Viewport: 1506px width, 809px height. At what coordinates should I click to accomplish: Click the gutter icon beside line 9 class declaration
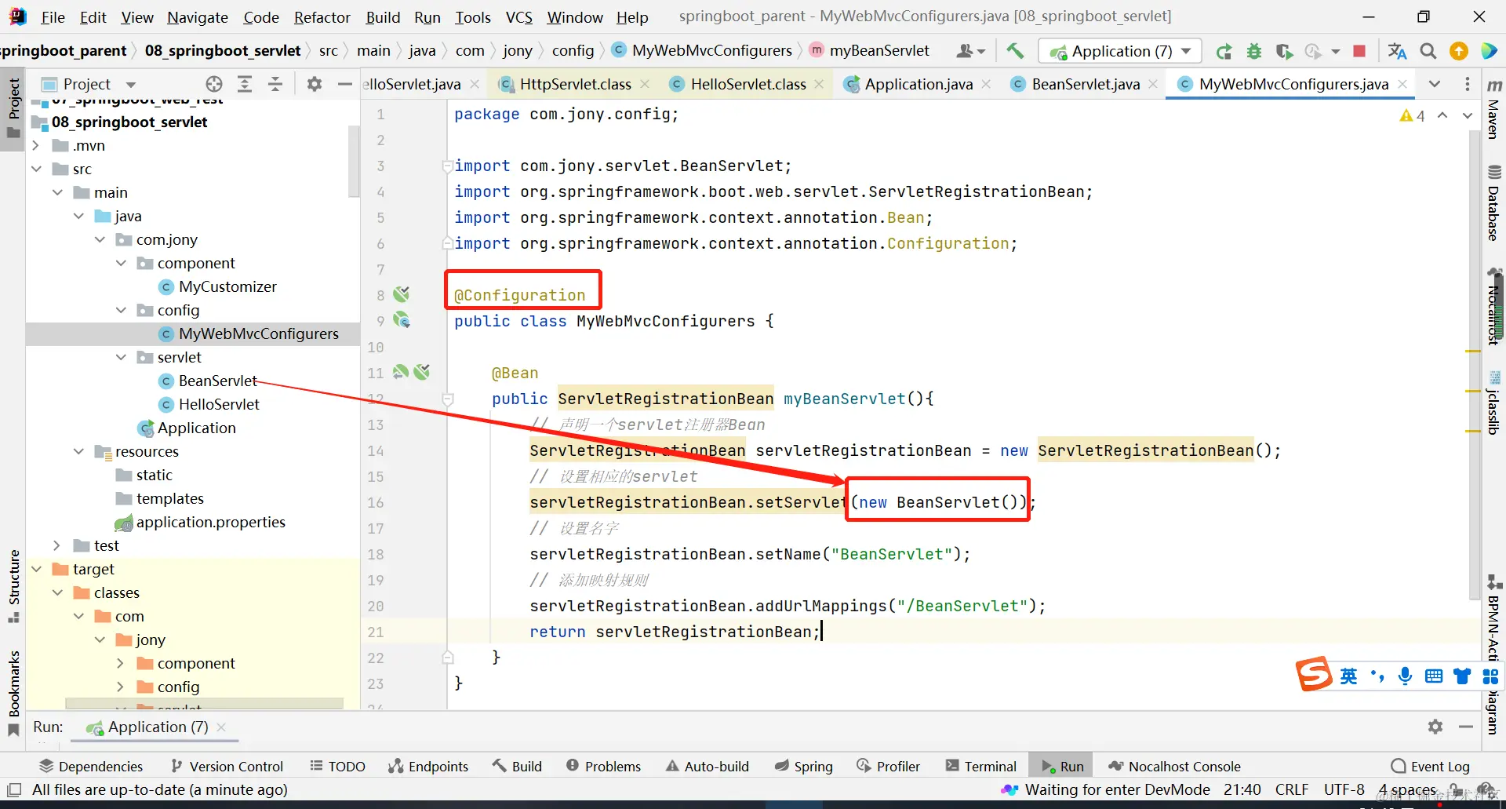(402, 320)
